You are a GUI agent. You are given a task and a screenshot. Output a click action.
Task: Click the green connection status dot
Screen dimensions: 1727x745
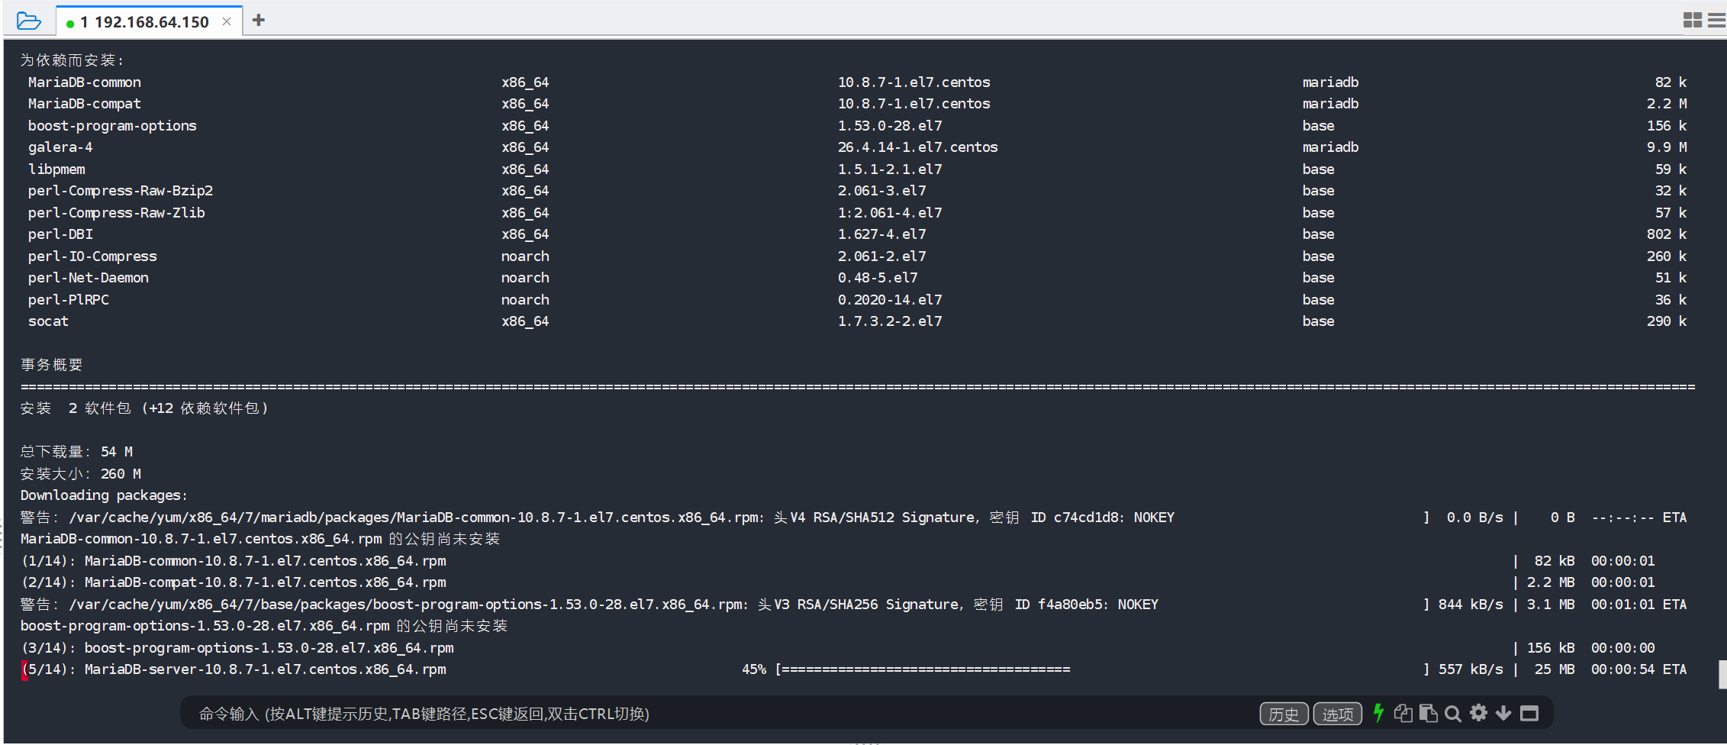tap(70, 24)
